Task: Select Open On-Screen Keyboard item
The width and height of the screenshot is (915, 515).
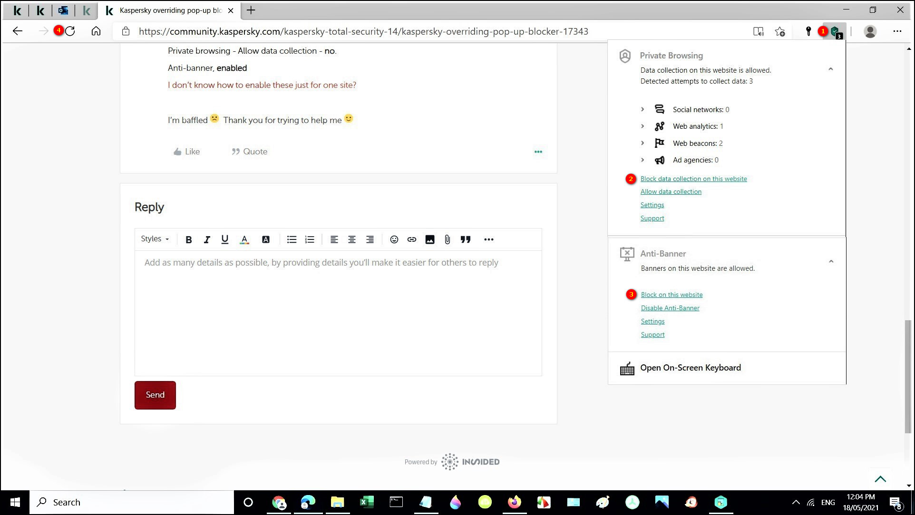Action: (690, 368)
